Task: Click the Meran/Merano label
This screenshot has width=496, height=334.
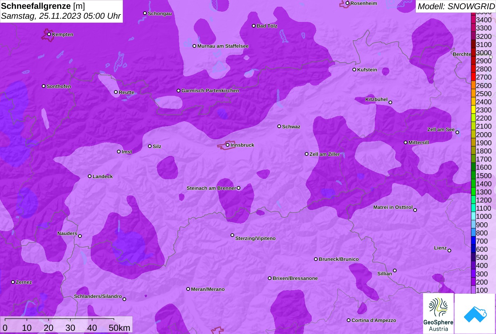Action: (x=208, y=289)
